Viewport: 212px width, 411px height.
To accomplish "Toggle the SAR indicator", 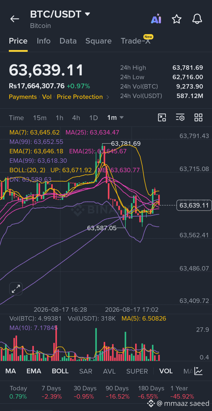I will point(86,371).
